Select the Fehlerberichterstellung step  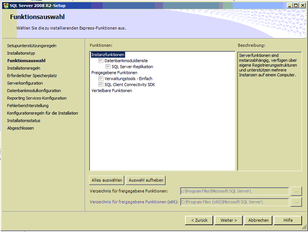[x=28, y=106]
